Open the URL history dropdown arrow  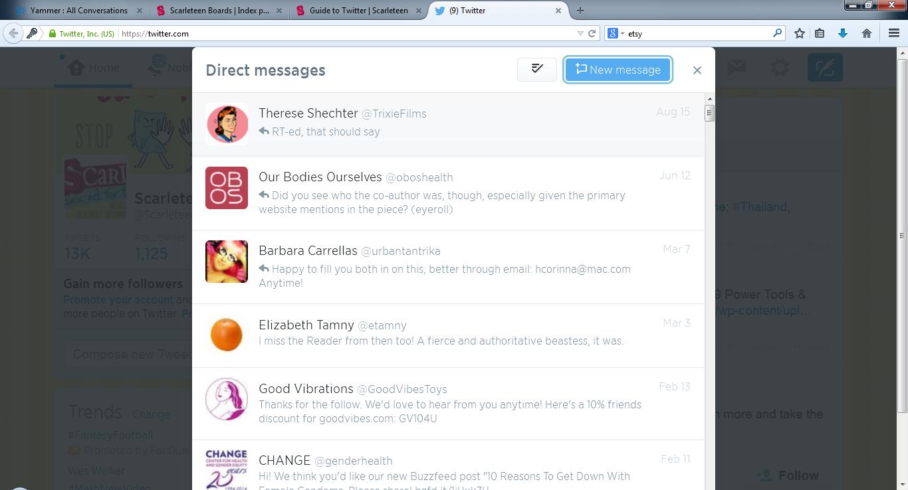580,33
